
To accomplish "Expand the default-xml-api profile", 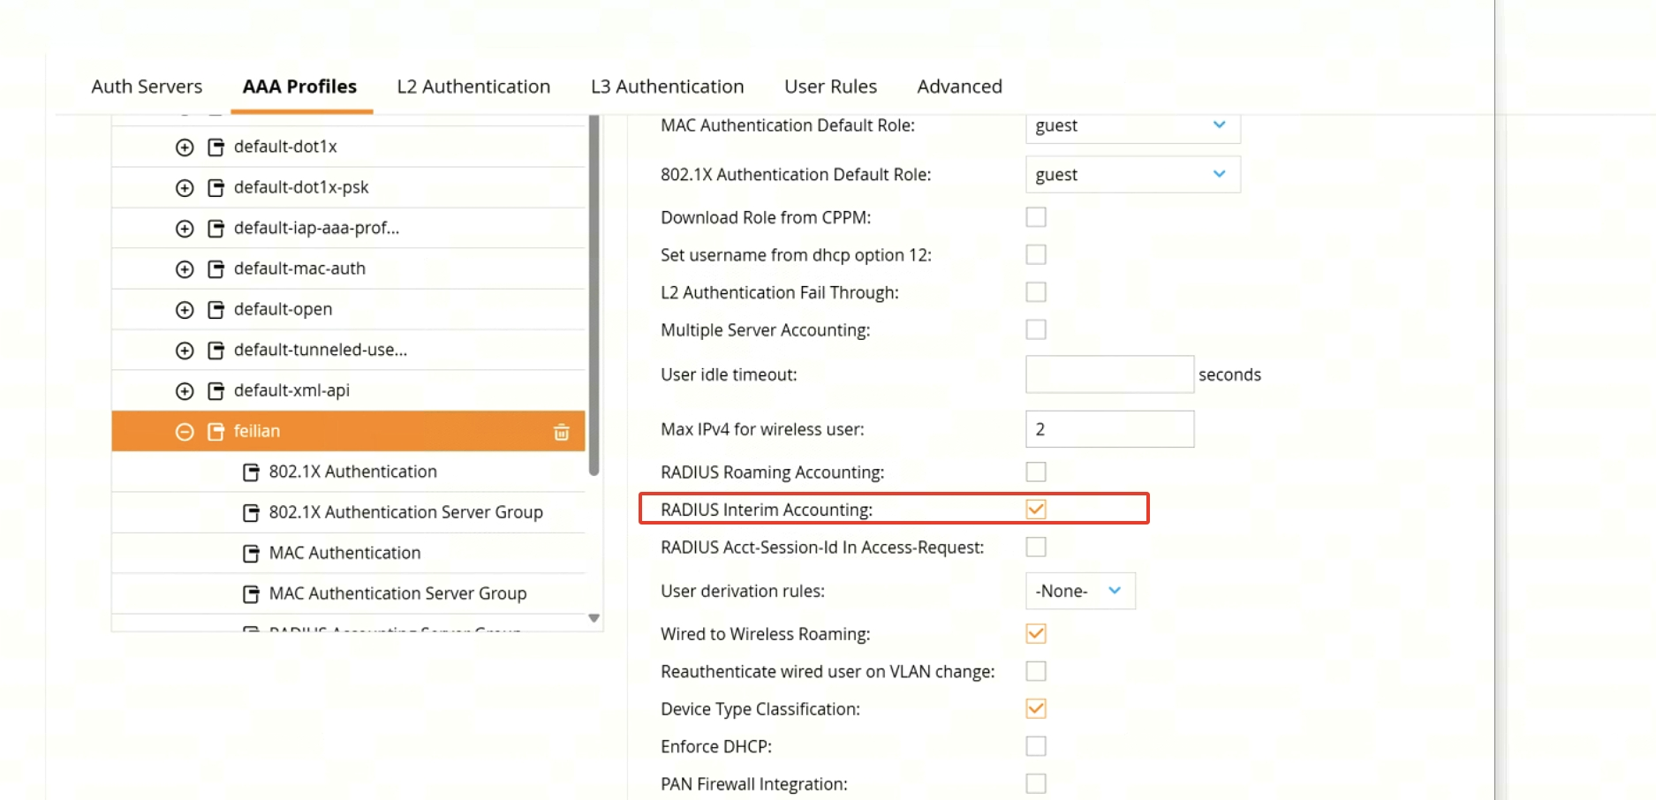I will [x=185, y=391].
